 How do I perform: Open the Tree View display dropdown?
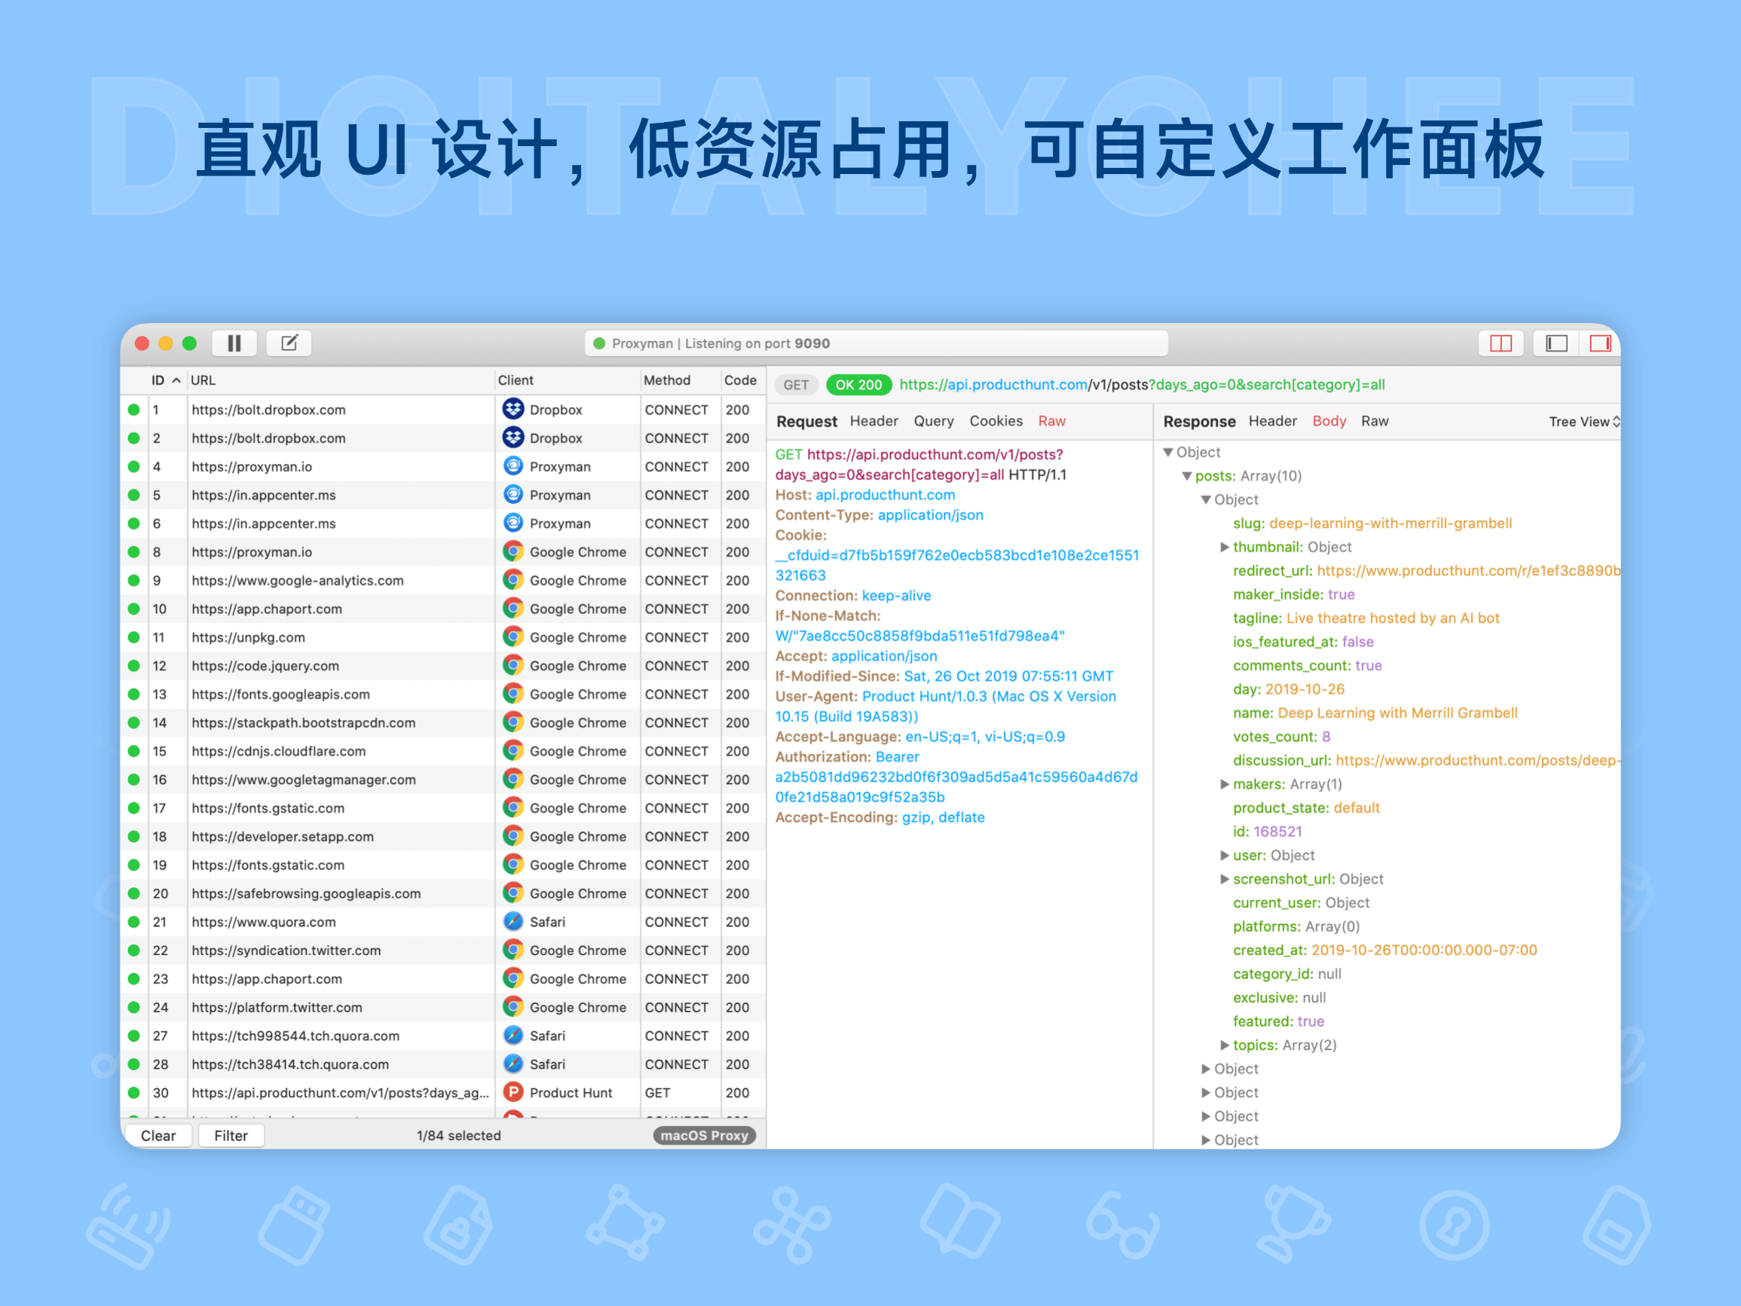1583,421
